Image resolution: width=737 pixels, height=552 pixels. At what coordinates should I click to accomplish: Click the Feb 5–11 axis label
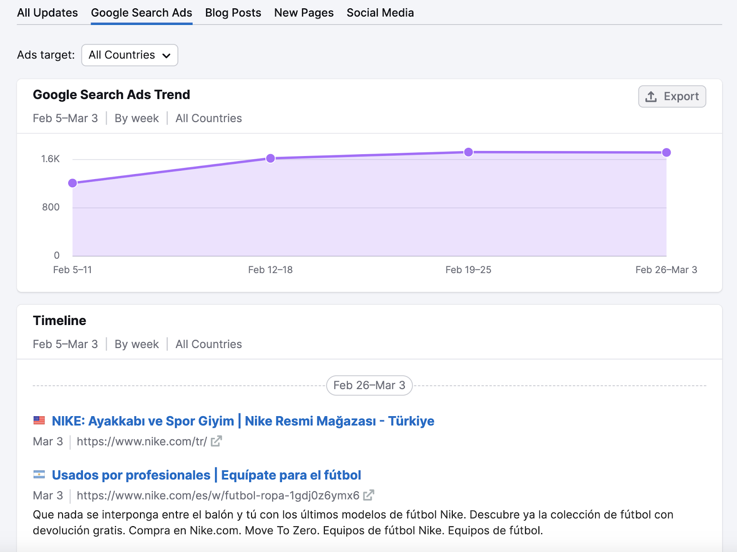click(72, 270)
